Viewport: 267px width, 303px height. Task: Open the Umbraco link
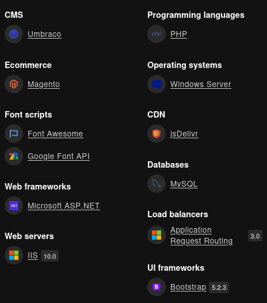(x=44, y=34)
